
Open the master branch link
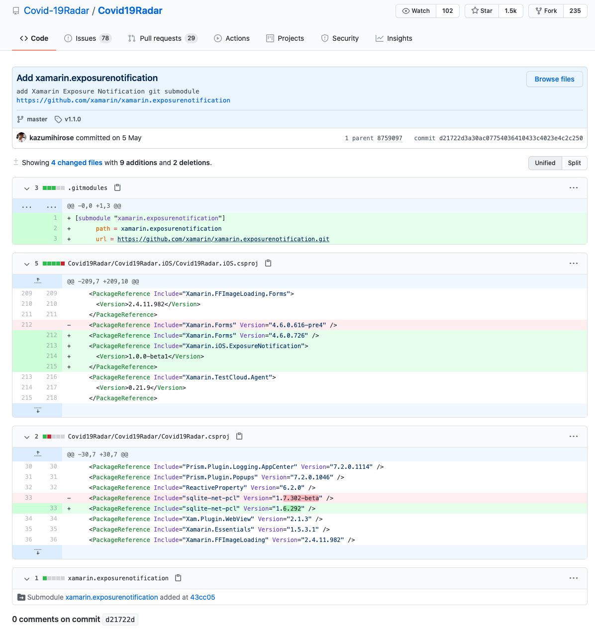tap(37, 119)
